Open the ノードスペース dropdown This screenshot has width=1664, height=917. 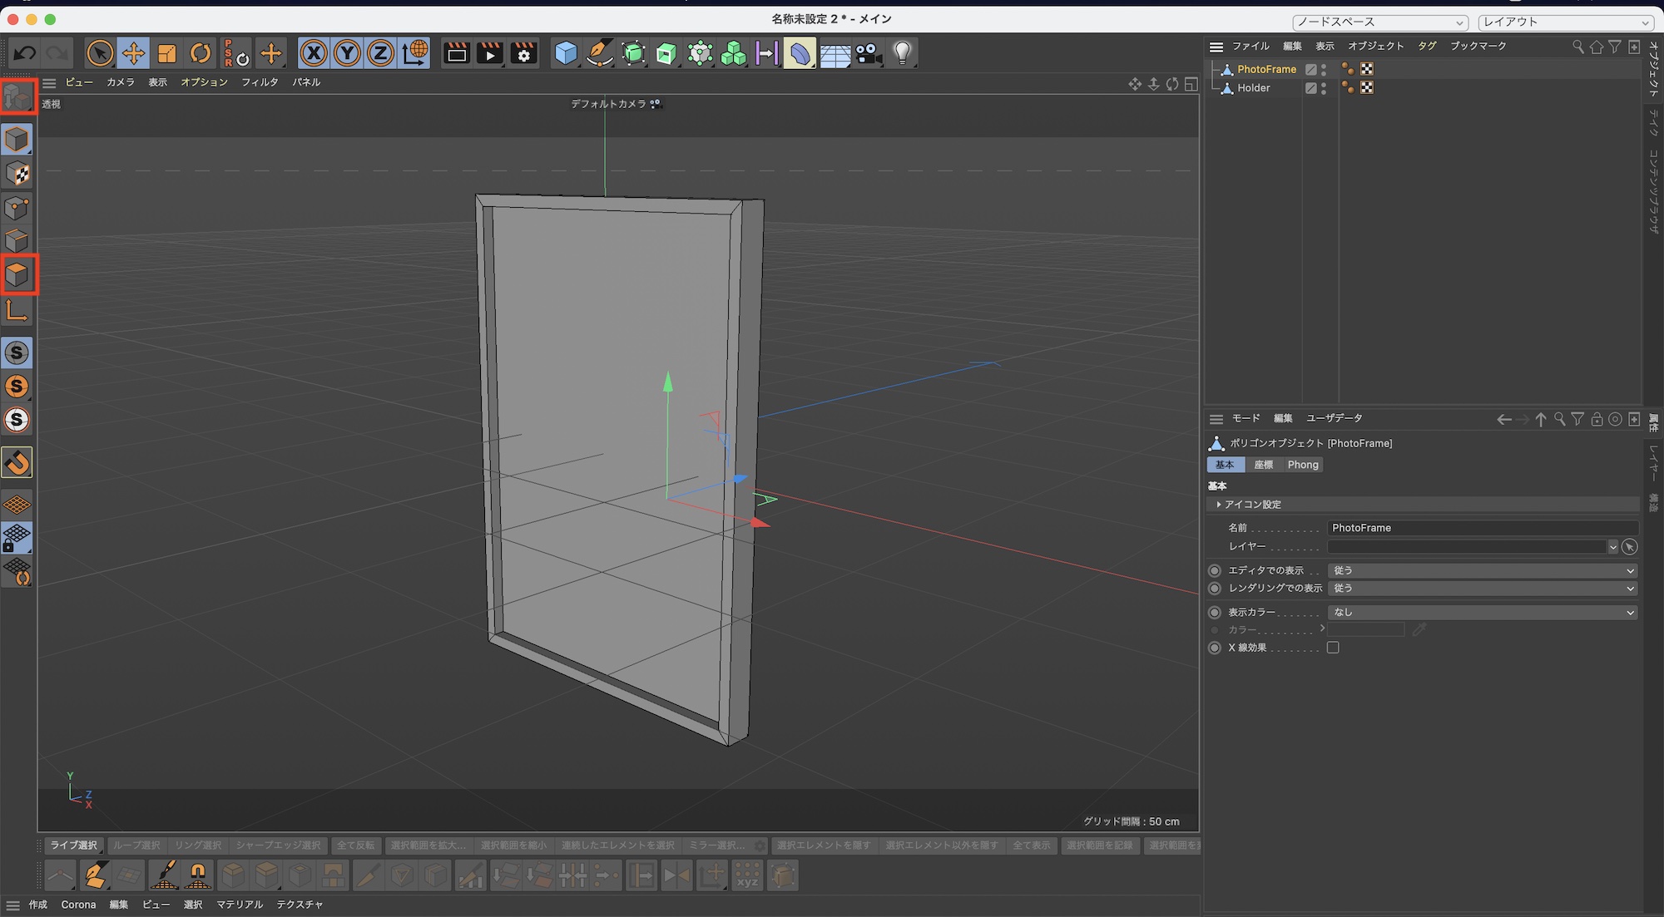(x=1379, y=22)
